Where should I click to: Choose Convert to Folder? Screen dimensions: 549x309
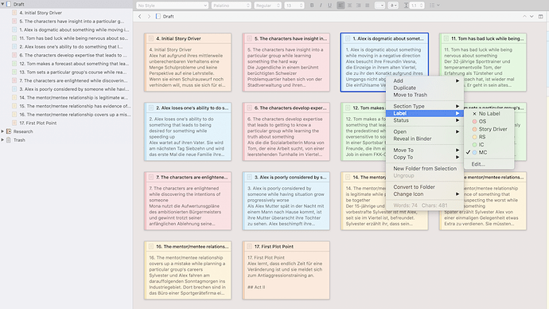[424, 186]
